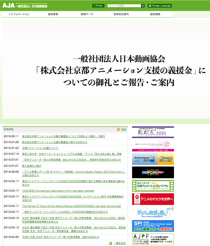
Task: Open the 受託制作団体募集説明会開催 link
Action: [73, 220]
